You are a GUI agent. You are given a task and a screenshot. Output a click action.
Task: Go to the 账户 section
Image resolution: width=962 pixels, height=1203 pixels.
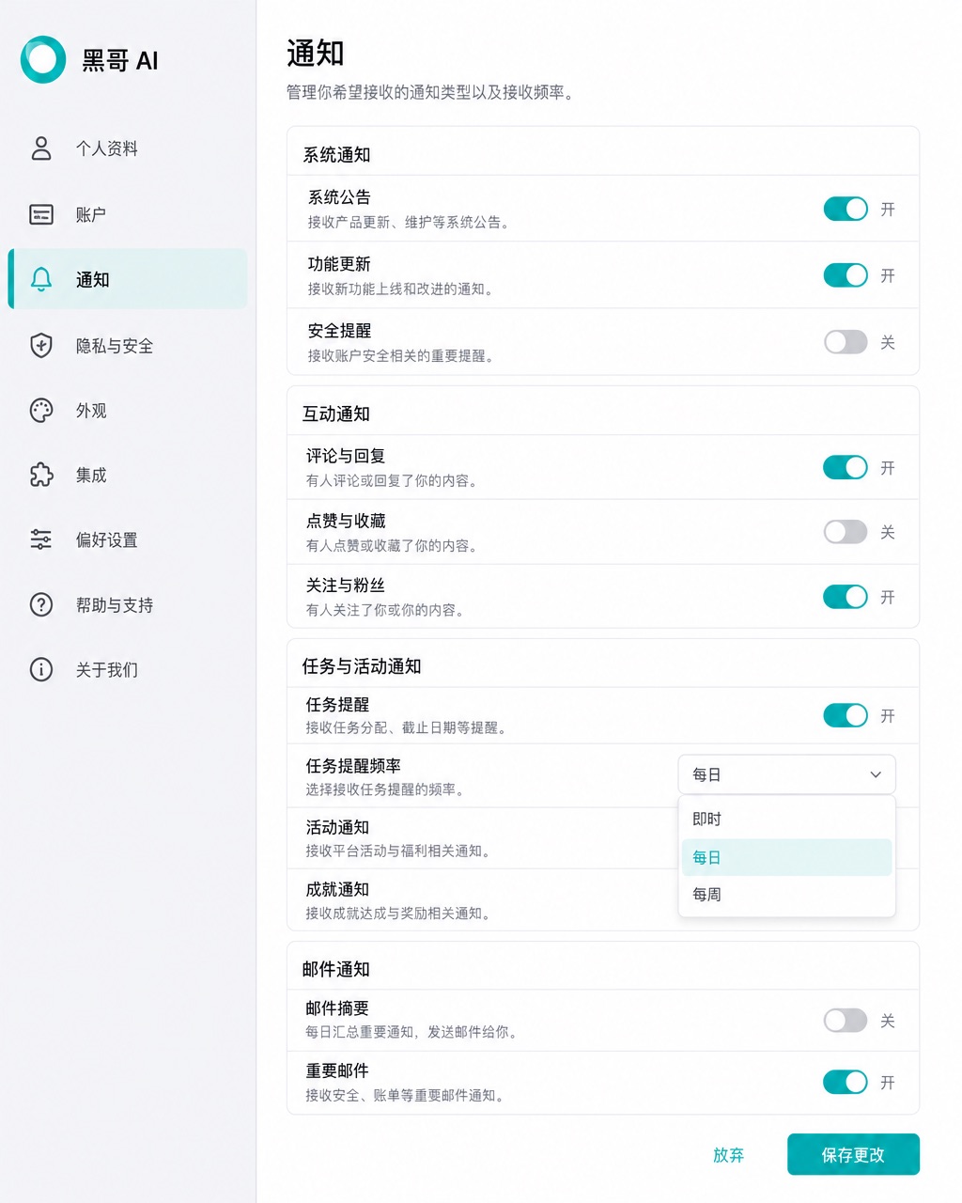pyautogui.click(x=128, y=214)
